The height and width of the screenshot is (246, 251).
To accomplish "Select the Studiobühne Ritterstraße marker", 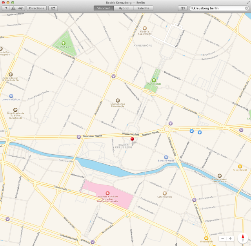I will pyautogui.click(x=118, y=100).
